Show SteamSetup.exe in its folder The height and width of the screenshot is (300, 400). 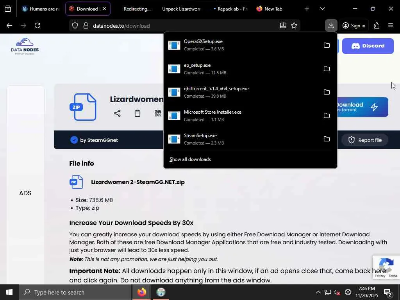point(327,139)
